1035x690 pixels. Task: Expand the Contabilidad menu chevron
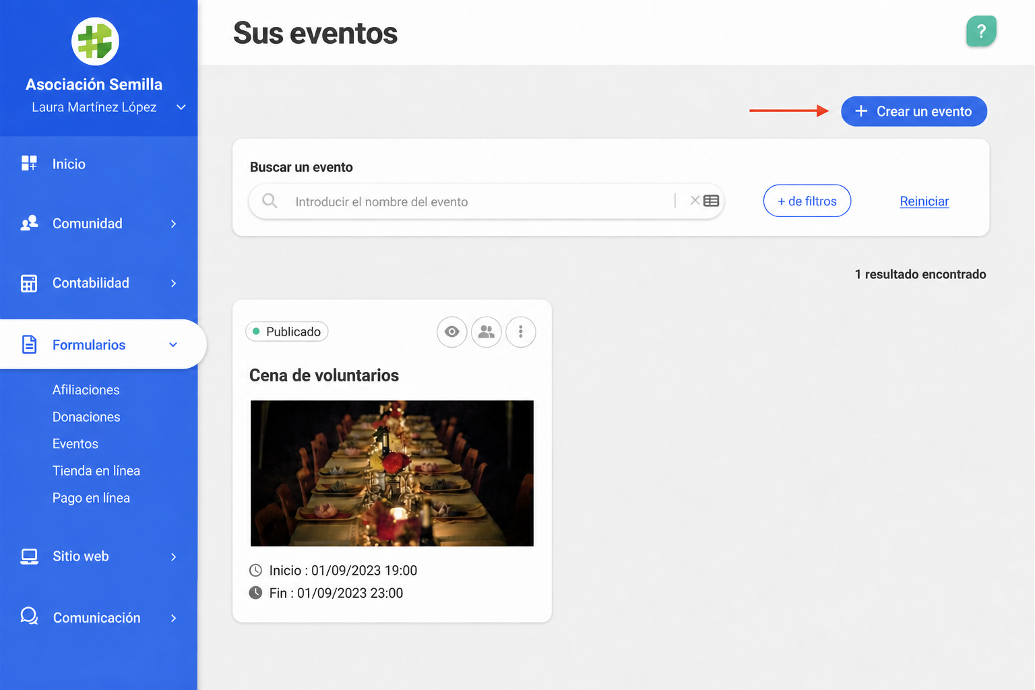click(173, 283)
